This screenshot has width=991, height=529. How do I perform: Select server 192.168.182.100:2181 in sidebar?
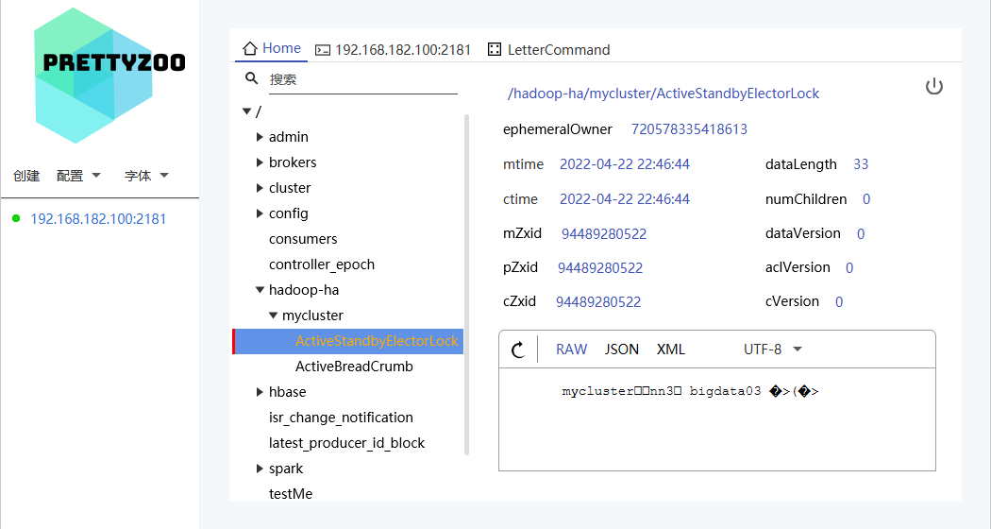[x=98, y=219]
